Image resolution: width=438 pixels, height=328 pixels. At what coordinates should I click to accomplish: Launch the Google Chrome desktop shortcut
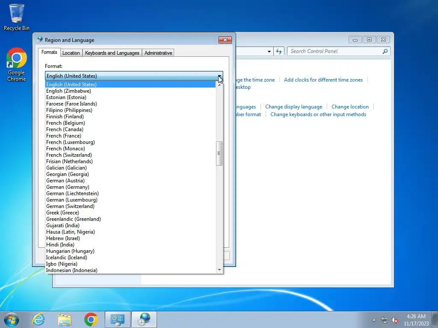(17, 65)
